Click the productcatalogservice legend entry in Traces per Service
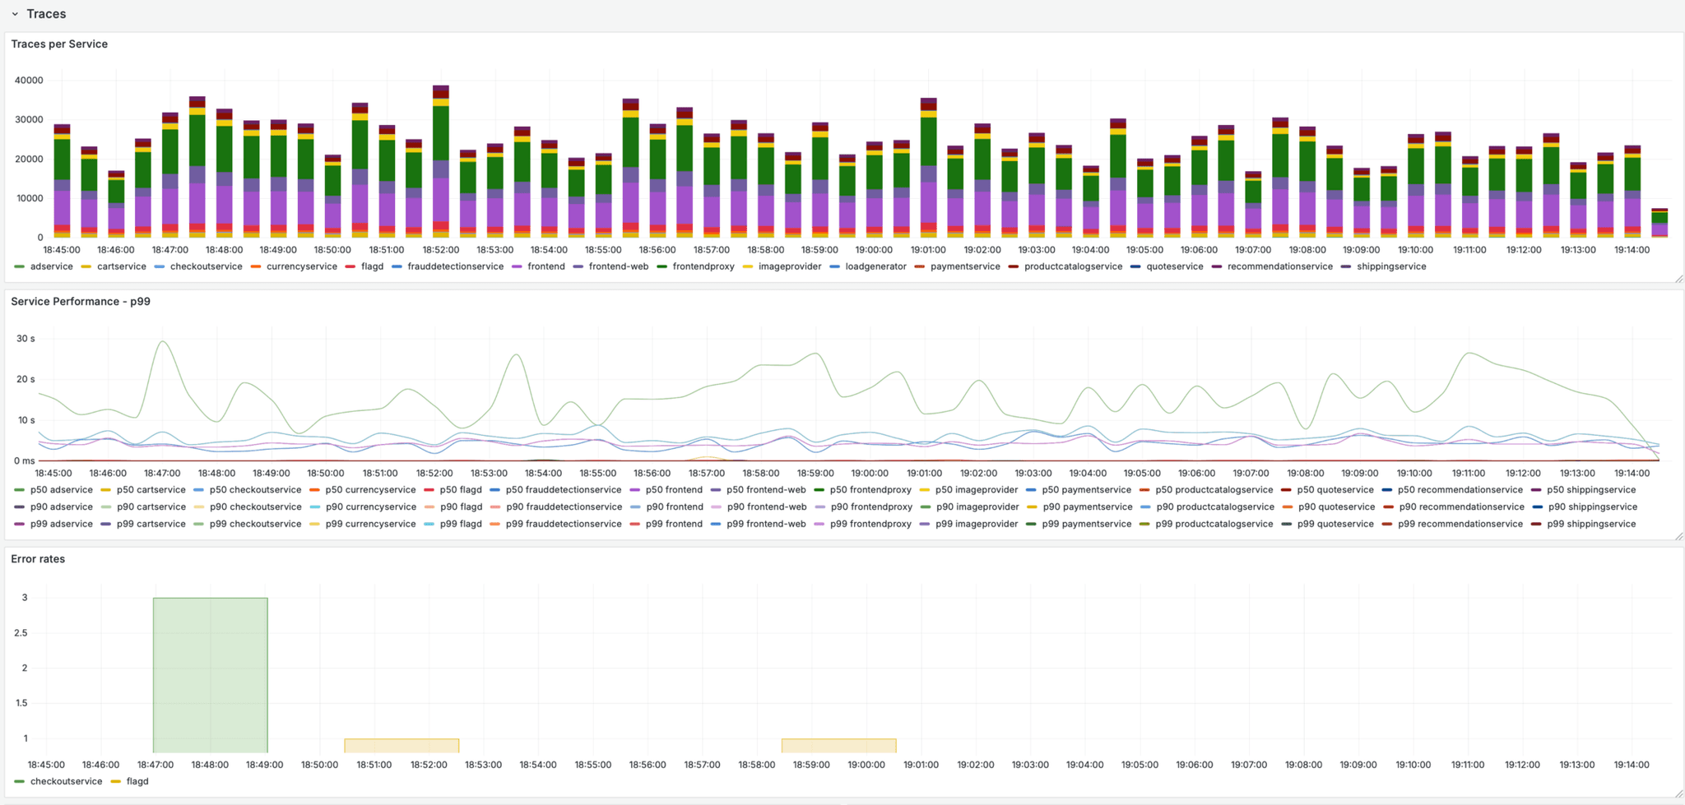The height and width of the screenshot is (805, 1685). 1073,266
